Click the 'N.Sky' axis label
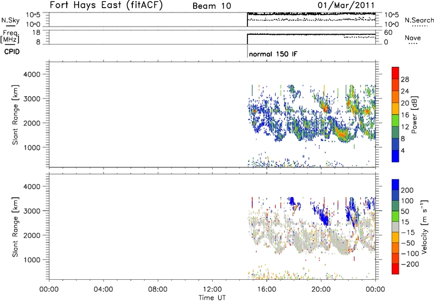Viewport: 434px width, 301px height. tap(10, 20)
